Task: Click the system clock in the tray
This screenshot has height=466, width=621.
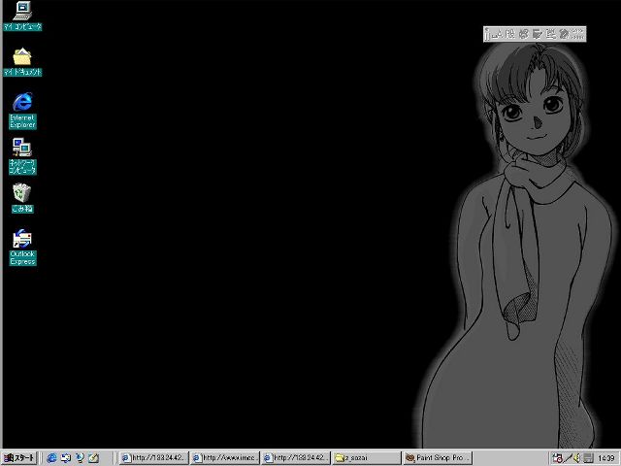Action: pyautogui.click(x=606, y=457)
